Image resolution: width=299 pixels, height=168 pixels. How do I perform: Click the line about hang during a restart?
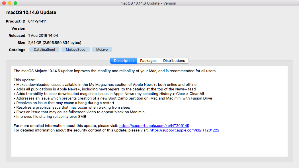click(x=64, y=103)
